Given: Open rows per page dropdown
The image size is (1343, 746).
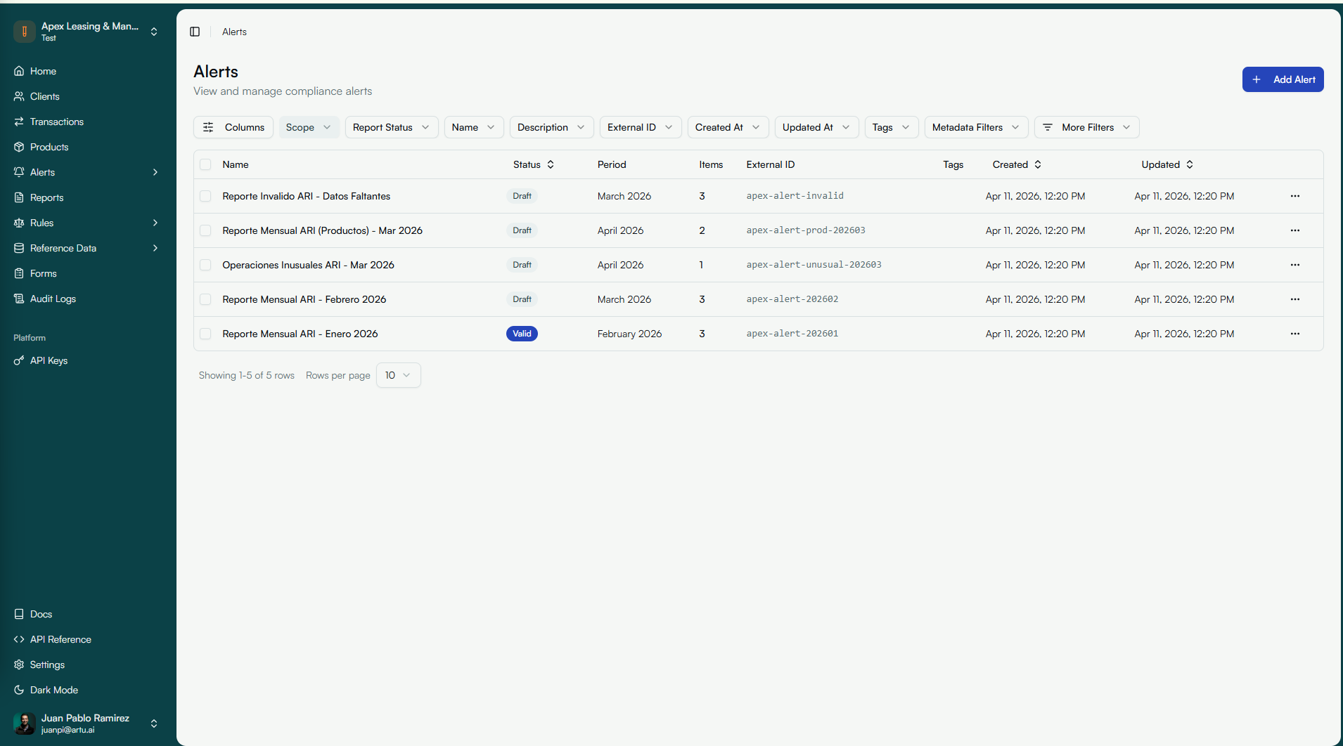Looking at the screenshot, I should pyautogui.click(x=398, y=375).
